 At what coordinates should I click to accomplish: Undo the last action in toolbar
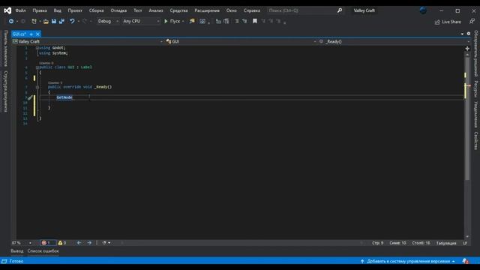72,21
